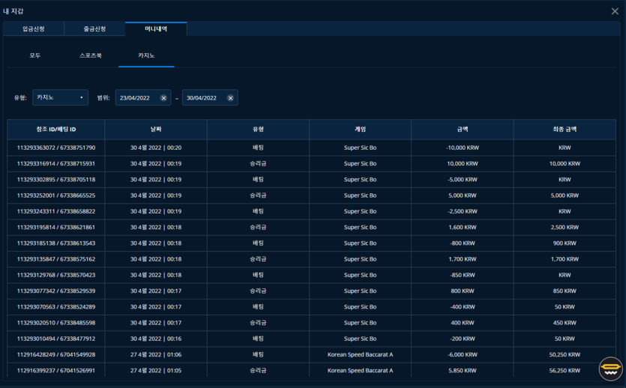
Task: Click the 900 KRW final balance
Action: point(565,243)
